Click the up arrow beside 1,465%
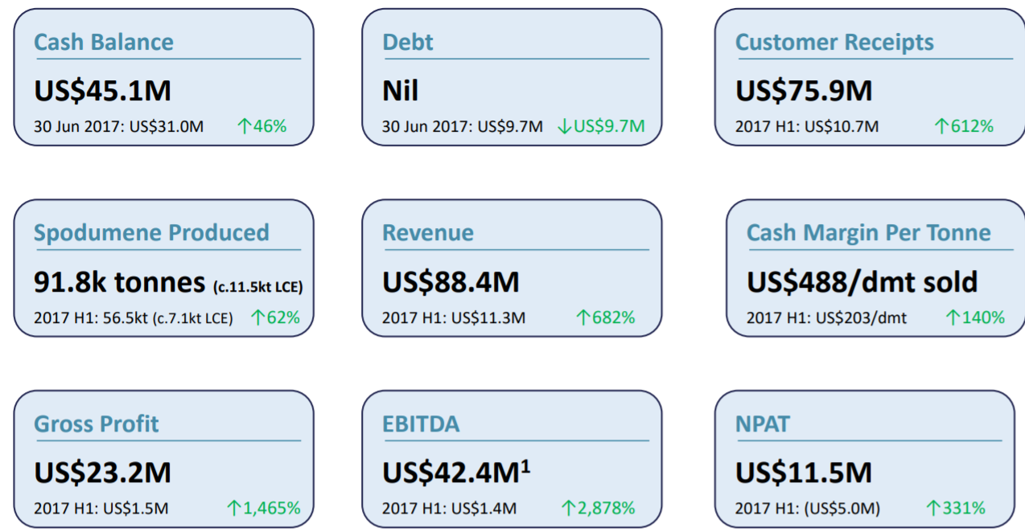Screen dimensions: 1025x532 (x=234, y=508)
